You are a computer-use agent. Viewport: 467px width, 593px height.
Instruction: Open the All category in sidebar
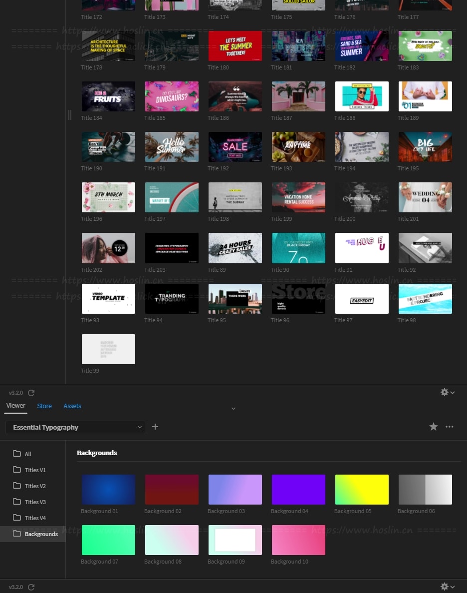28,454
